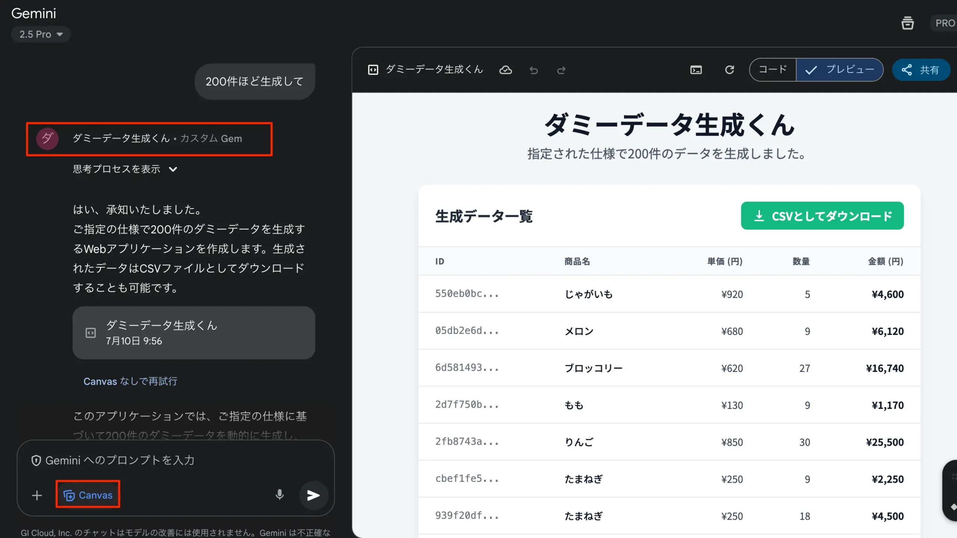Open the temporary chat icon in top bar
The height and width of the screenshot is (538, 957).
point(907,23)
